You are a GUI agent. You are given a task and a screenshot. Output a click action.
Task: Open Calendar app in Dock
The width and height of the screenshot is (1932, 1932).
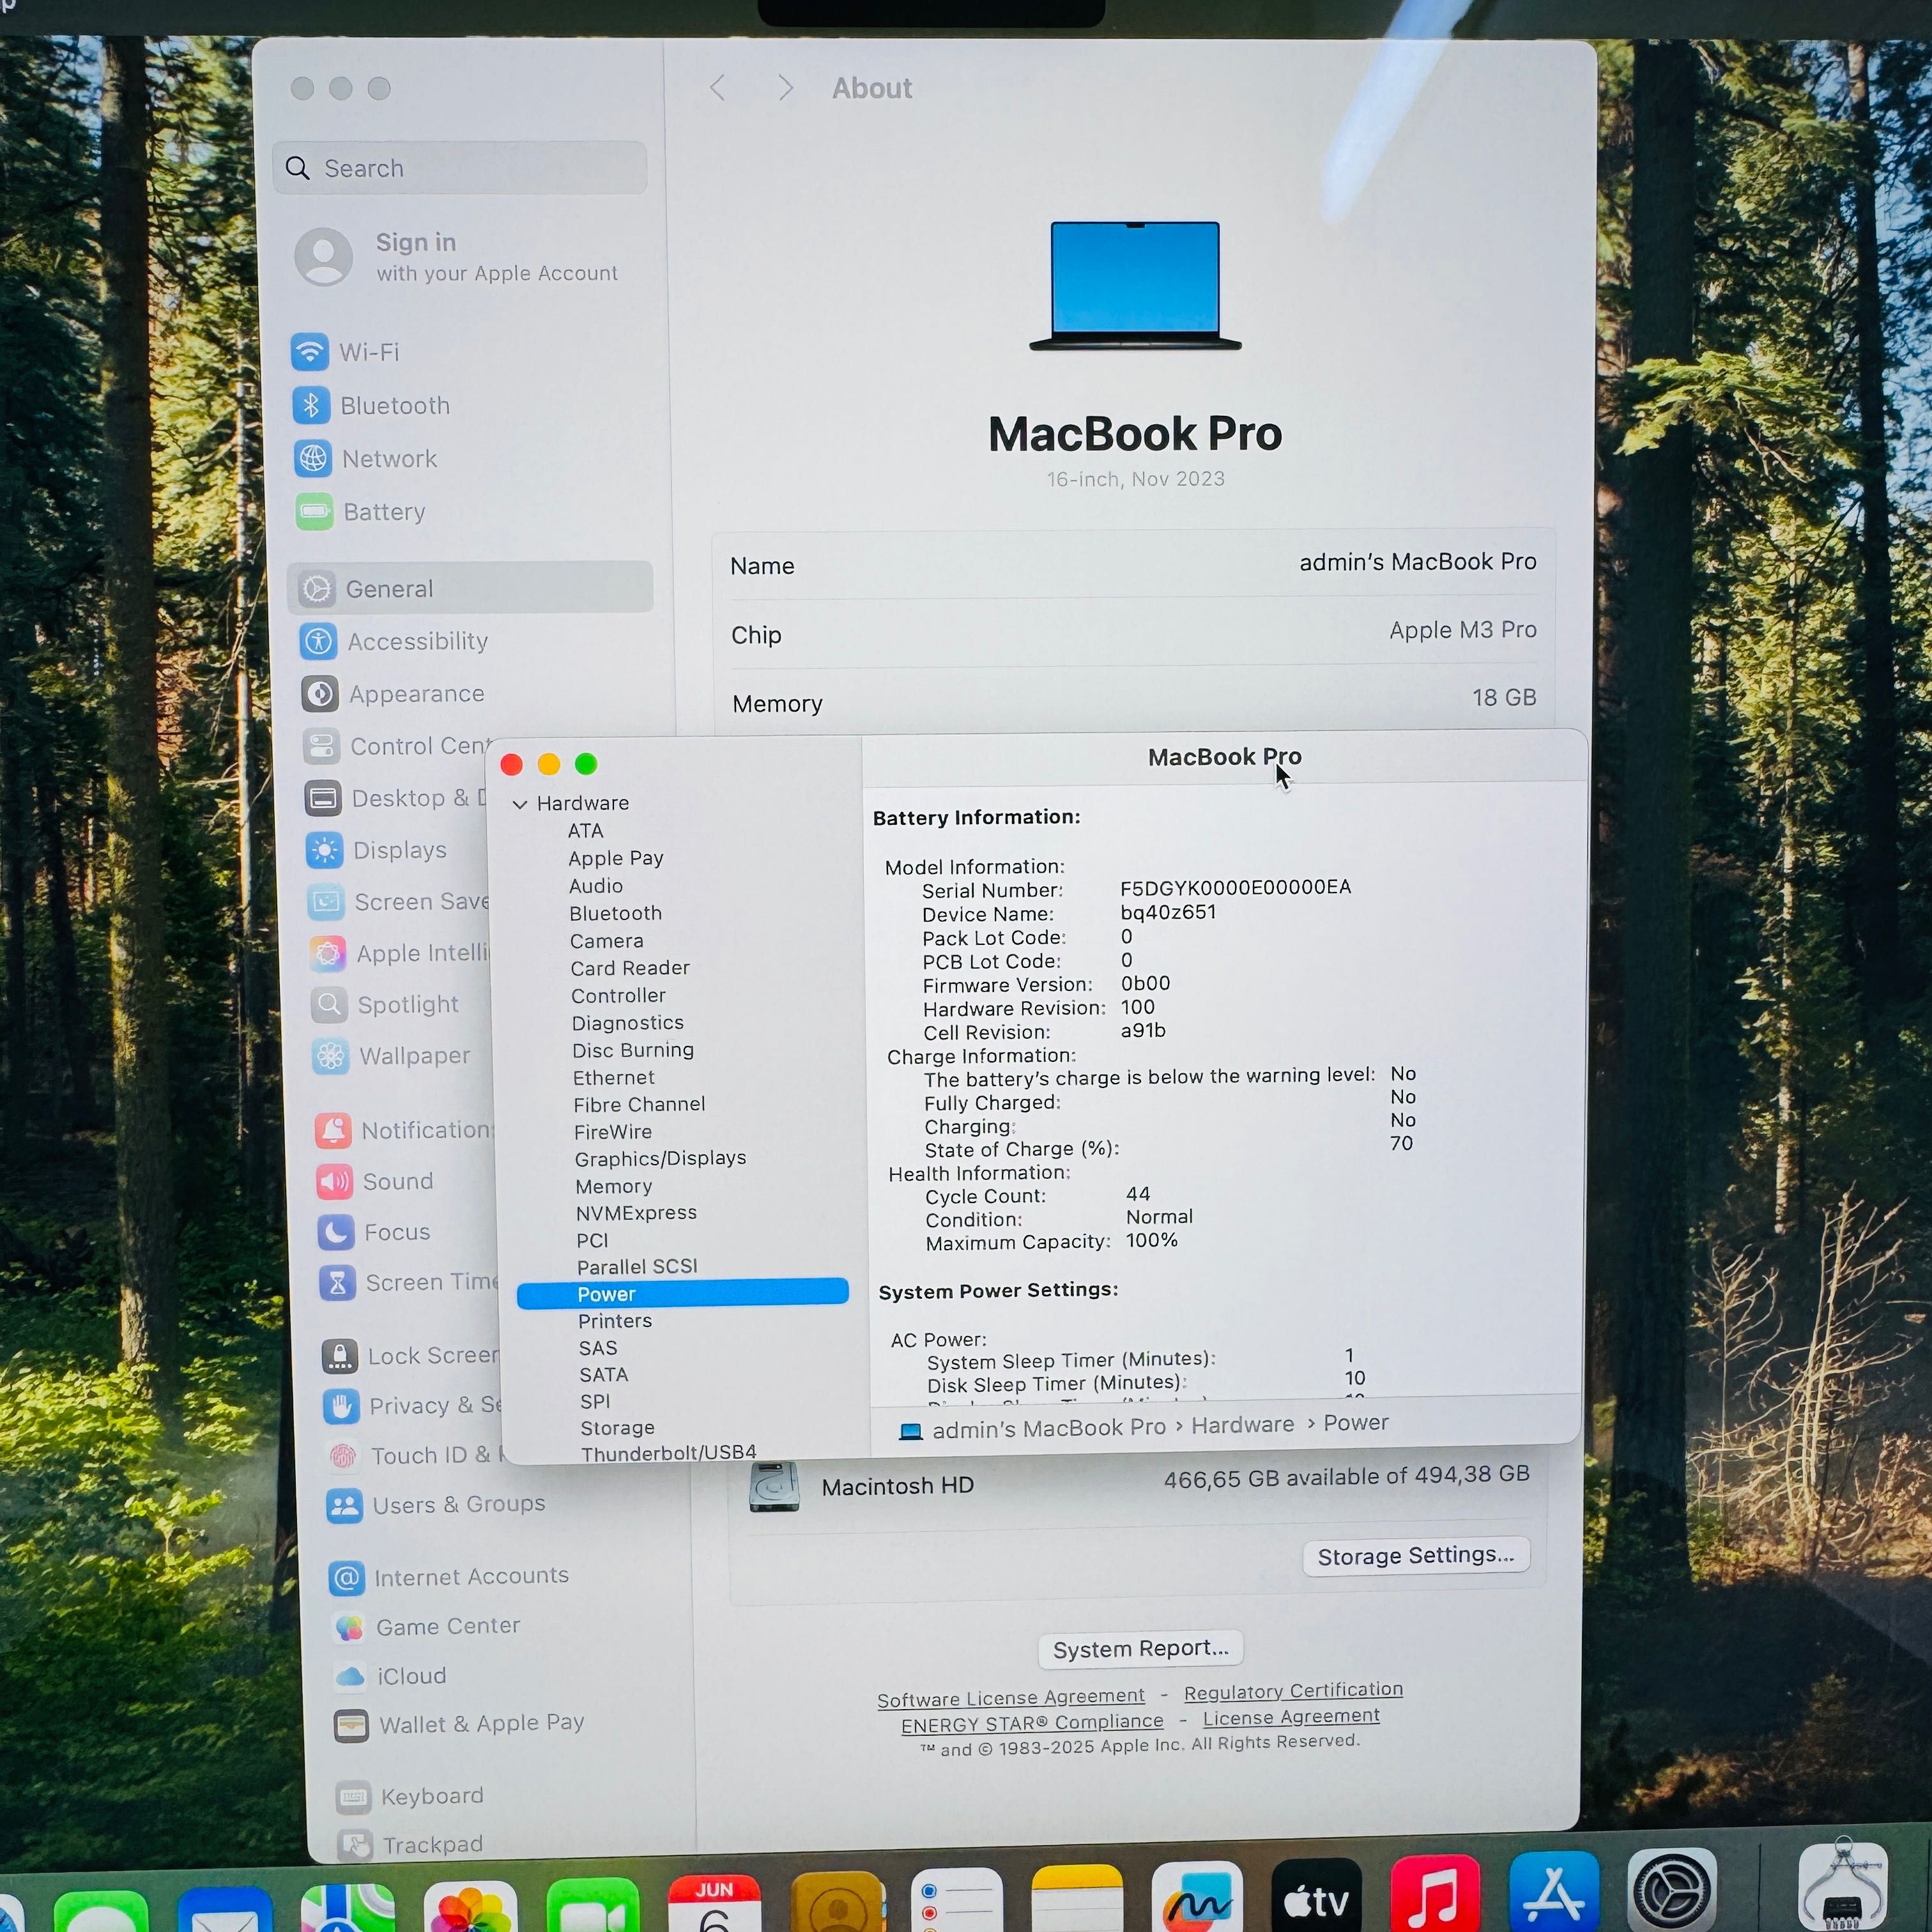pos(714,1902)
